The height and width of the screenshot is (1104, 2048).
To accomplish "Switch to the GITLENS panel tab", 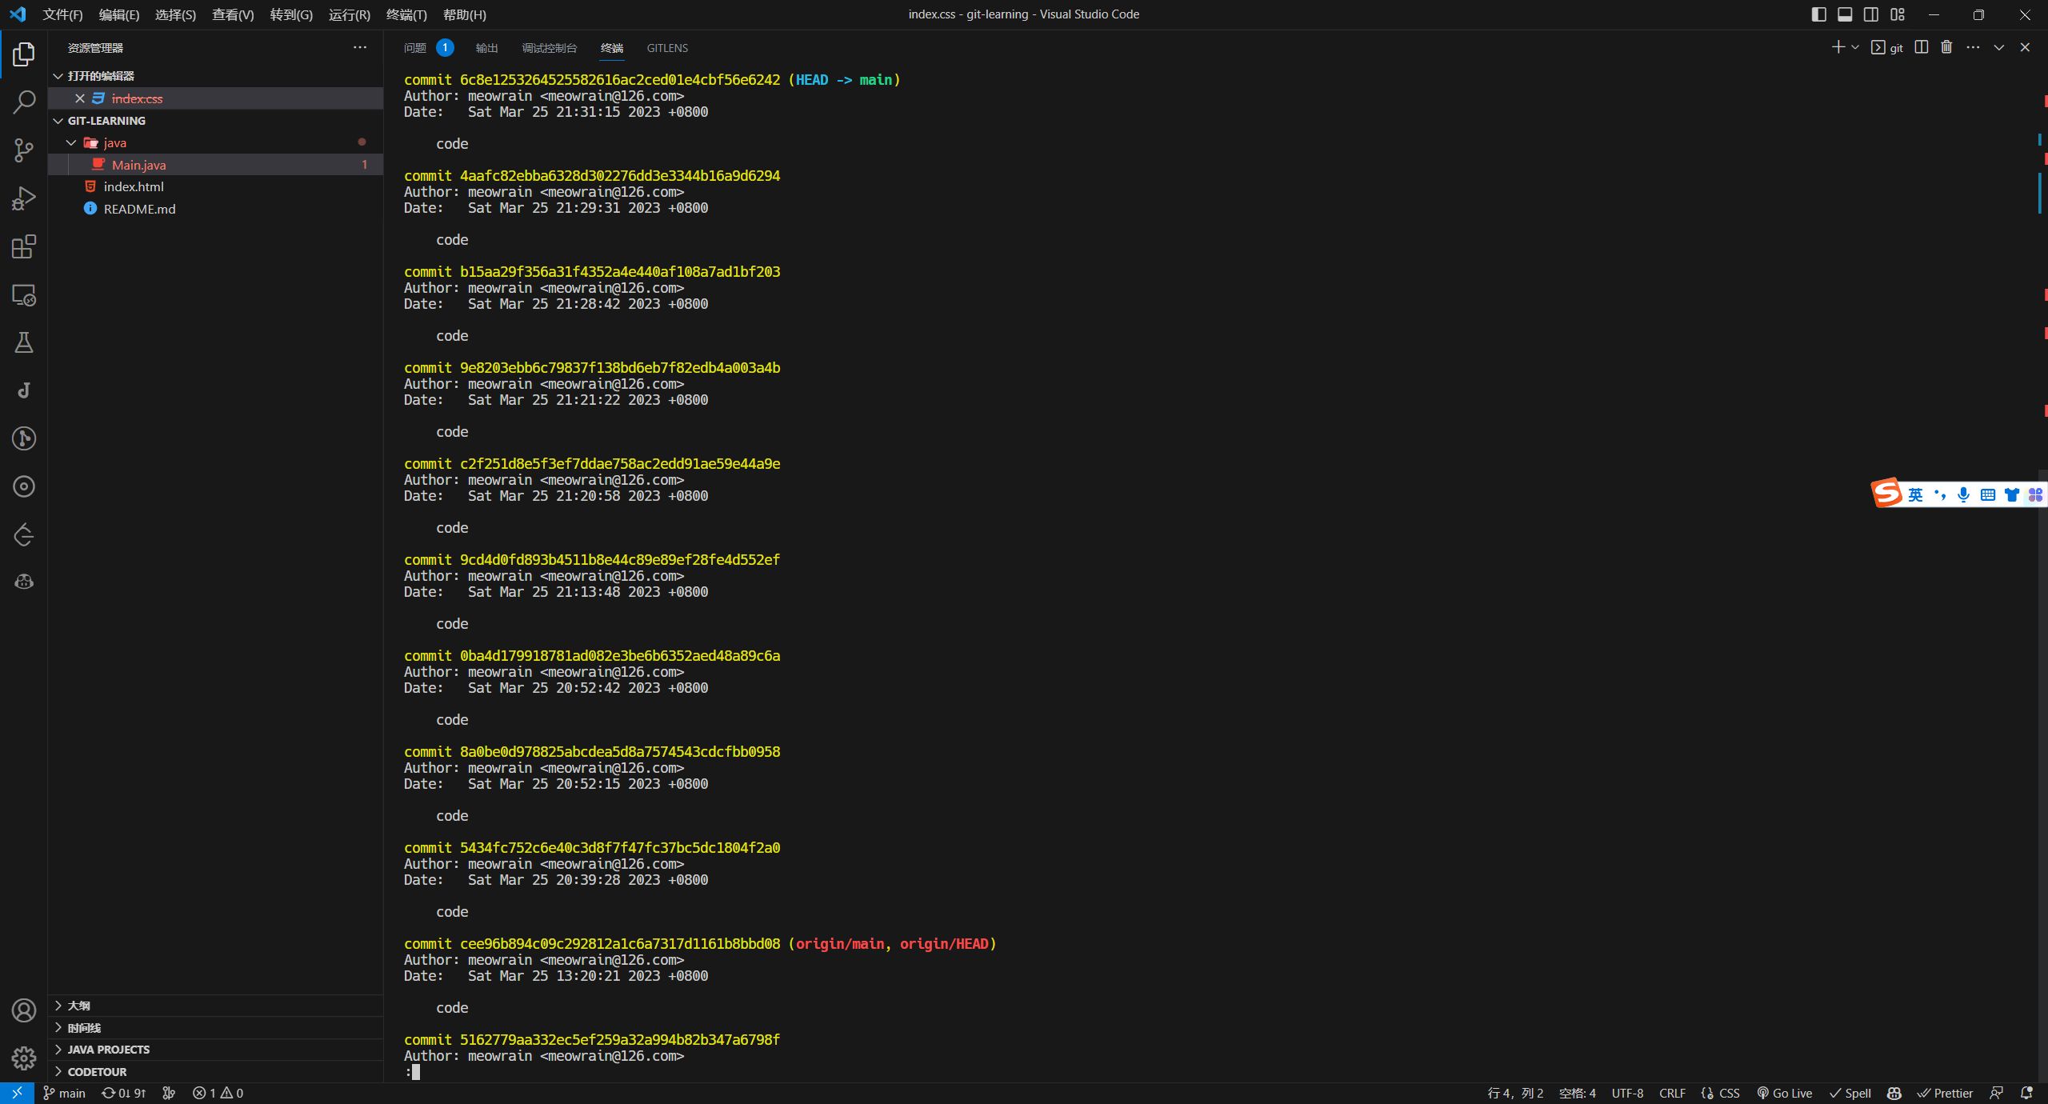I will pos(667,48).
